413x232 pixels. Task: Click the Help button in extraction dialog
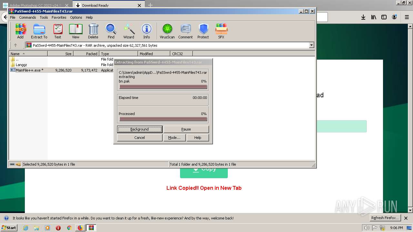197,138
